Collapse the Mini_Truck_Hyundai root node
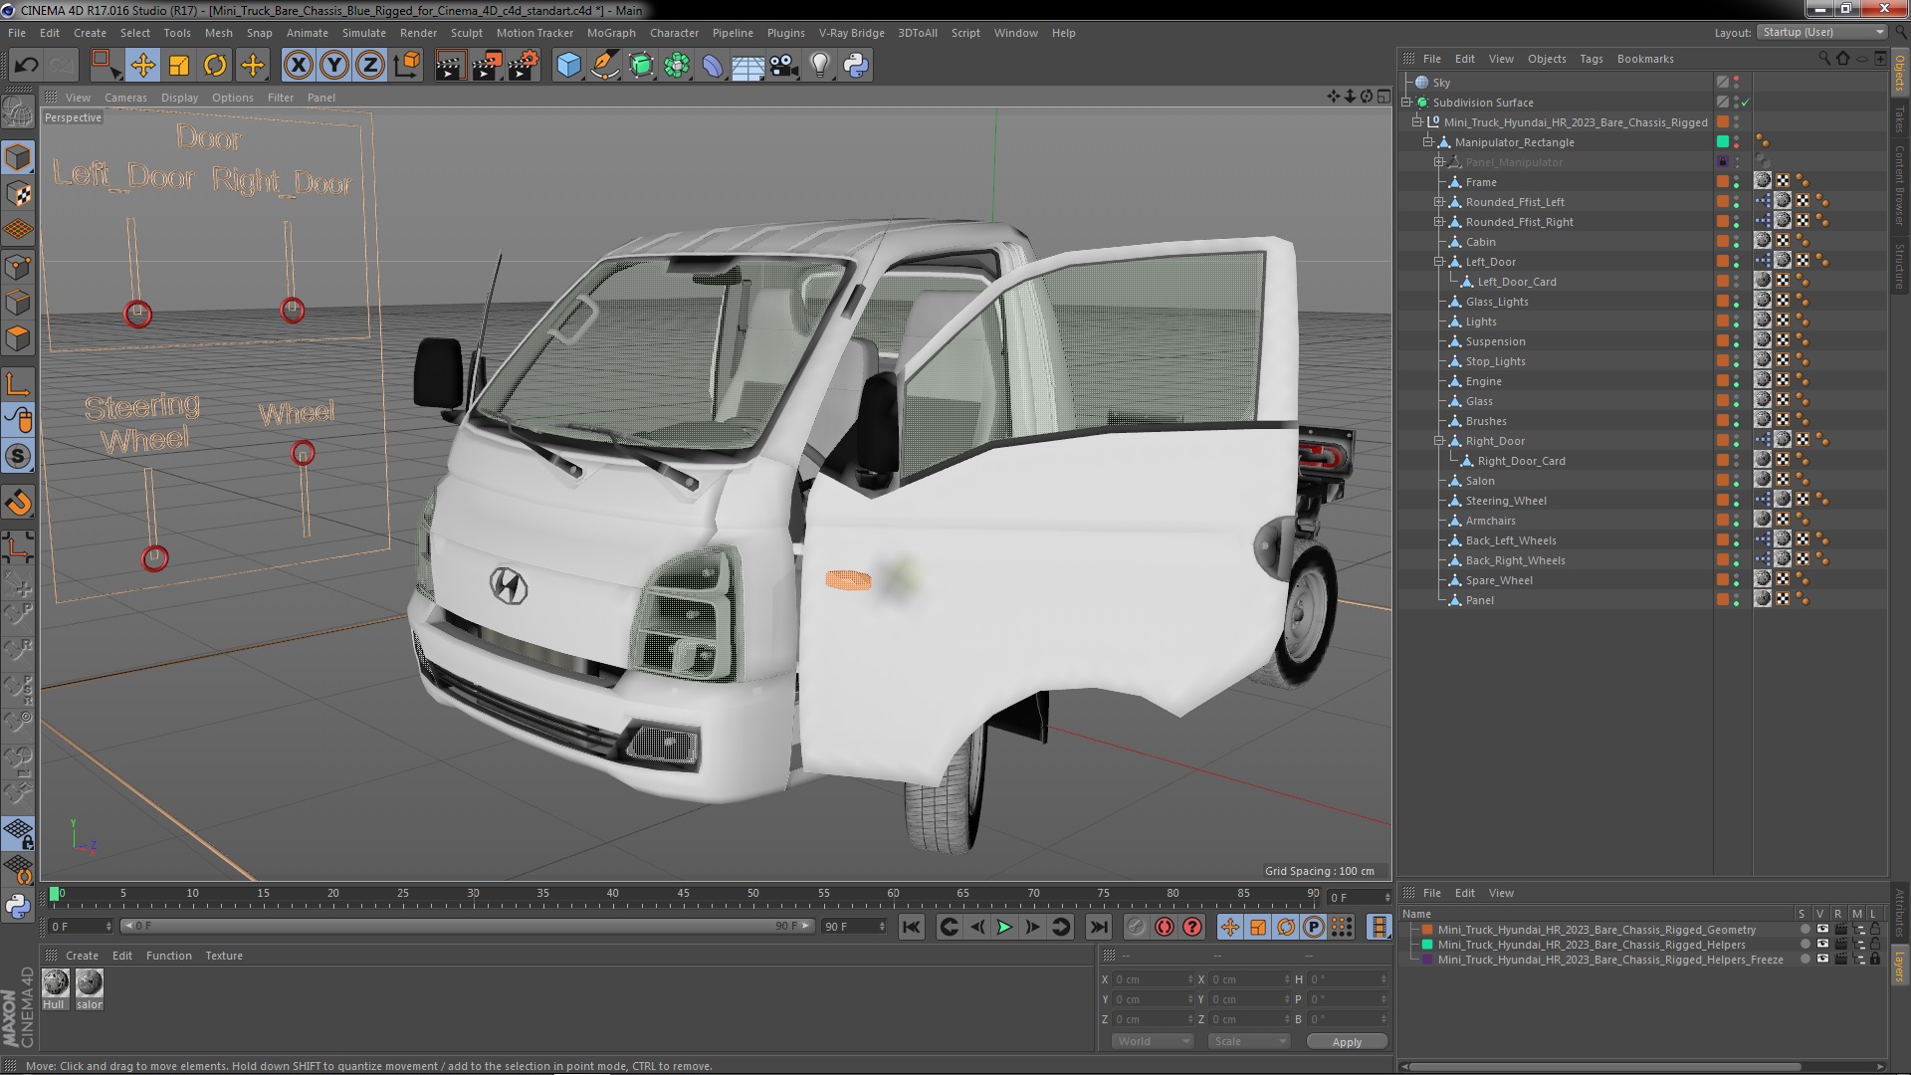1911x1075 pixels. pos(1417,122)
